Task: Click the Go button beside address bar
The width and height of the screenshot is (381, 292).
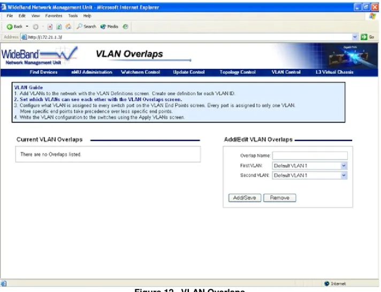Action: point(368,37)
